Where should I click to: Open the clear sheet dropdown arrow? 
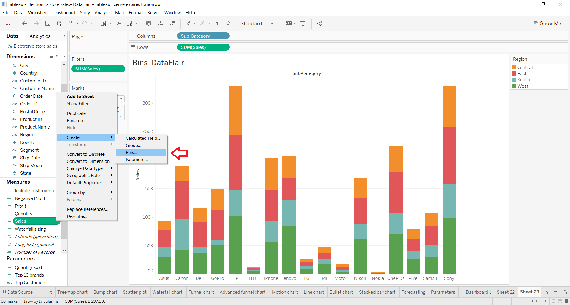[137, 24]
